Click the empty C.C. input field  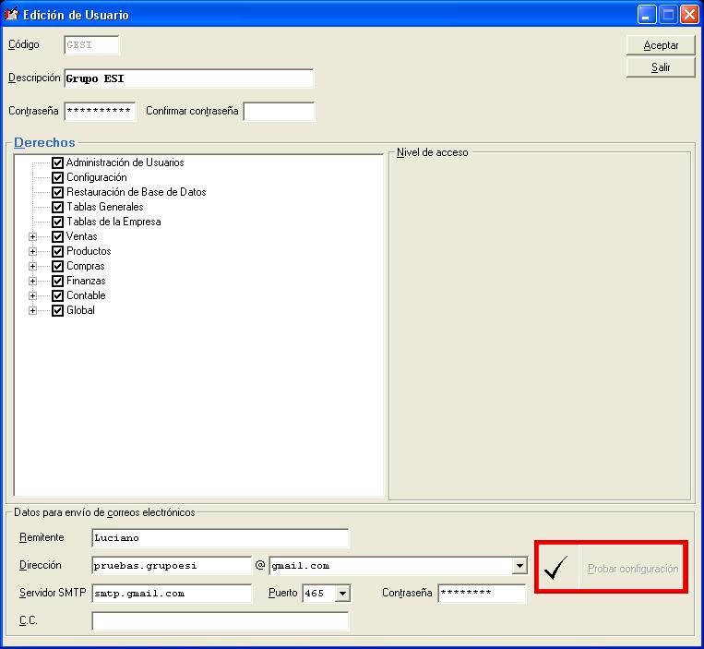point(220,621)
